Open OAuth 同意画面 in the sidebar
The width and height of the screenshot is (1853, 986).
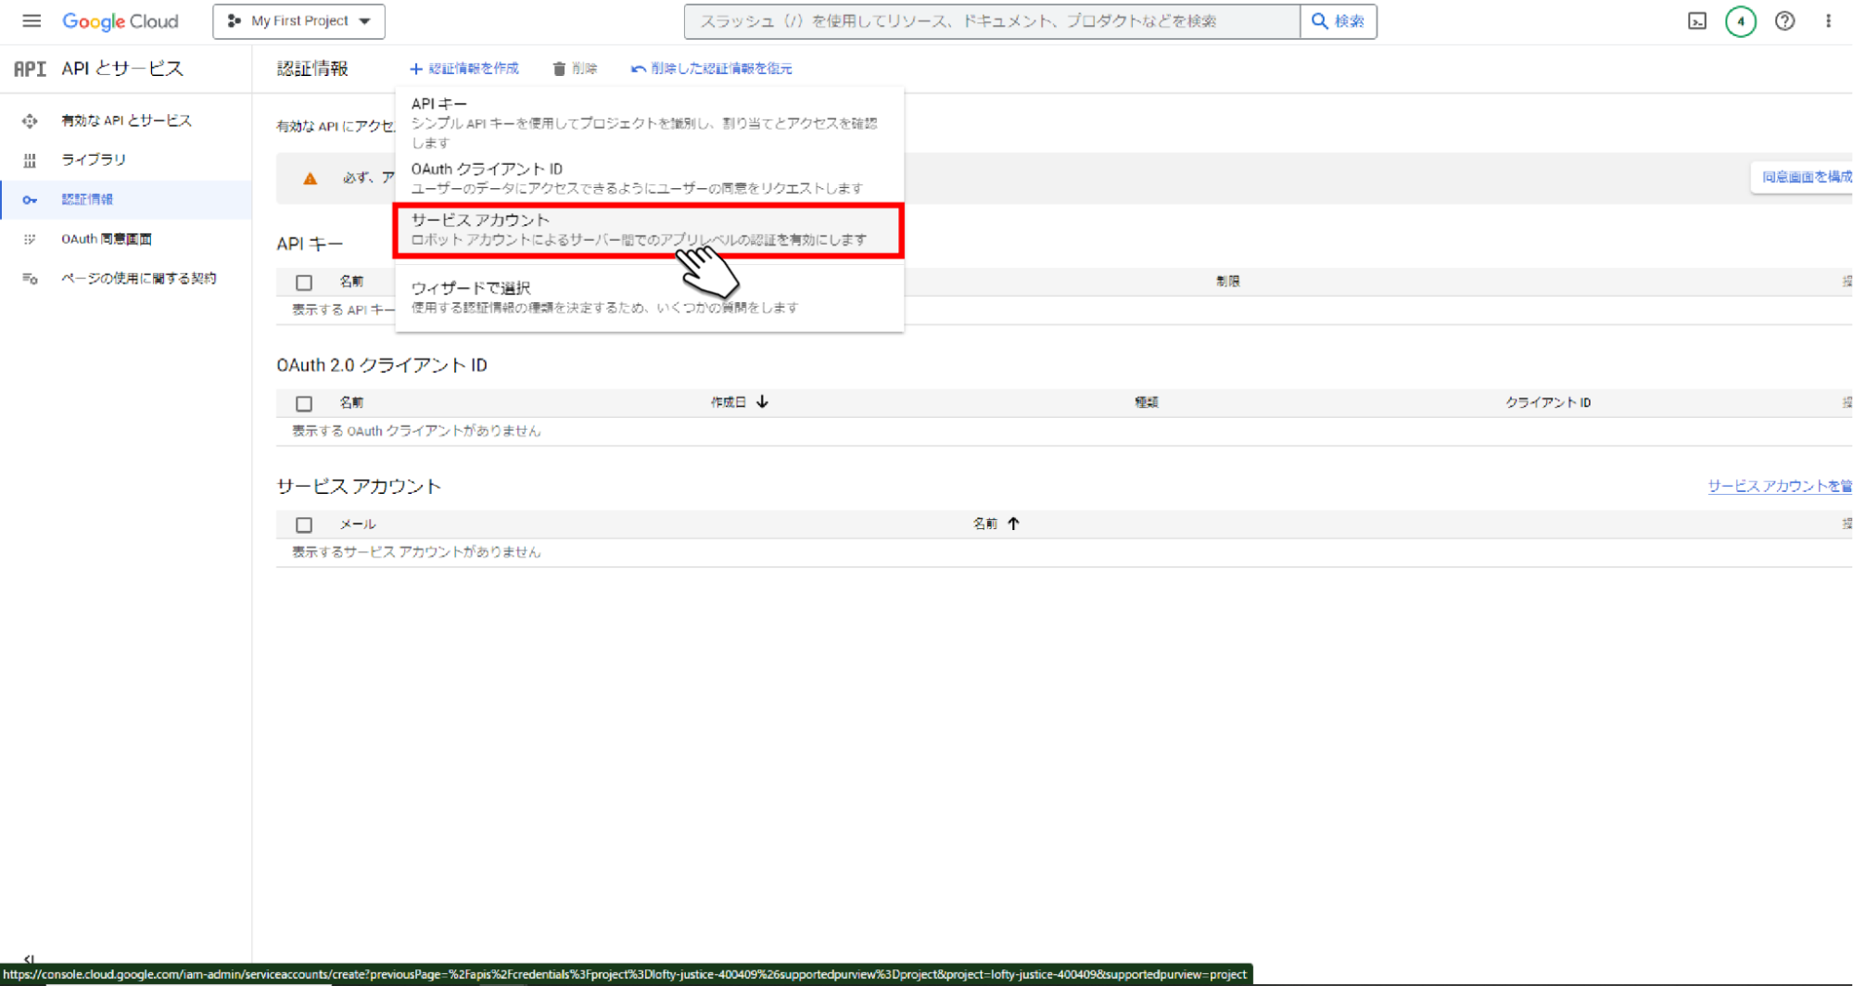126,239
